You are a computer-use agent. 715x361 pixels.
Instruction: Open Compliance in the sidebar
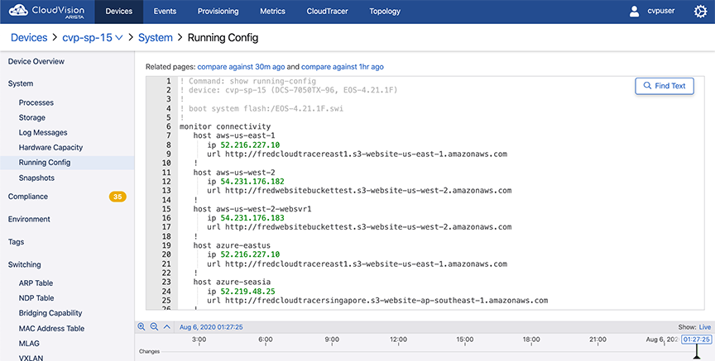(x=28, y=197)
